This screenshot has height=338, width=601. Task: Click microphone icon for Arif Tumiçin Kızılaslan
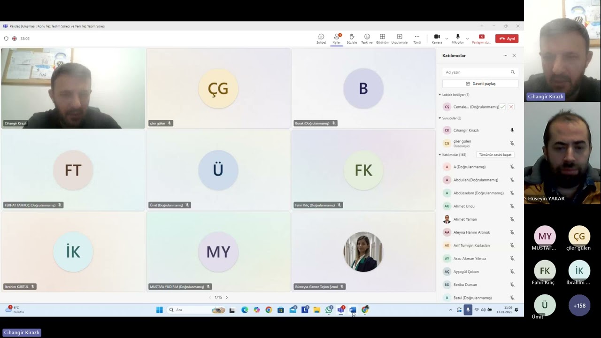[x=512, y=246]
